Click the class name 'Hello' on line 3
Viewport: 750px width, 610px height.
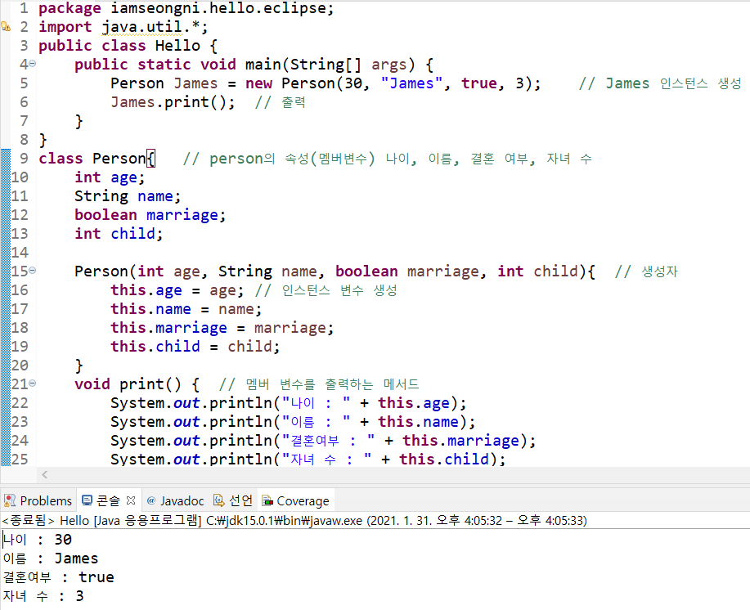click(178, 46)
